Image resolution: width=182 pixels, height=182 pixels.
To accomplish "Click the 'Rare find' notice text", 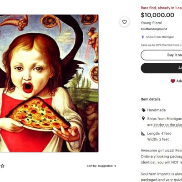I will point(162,8).
